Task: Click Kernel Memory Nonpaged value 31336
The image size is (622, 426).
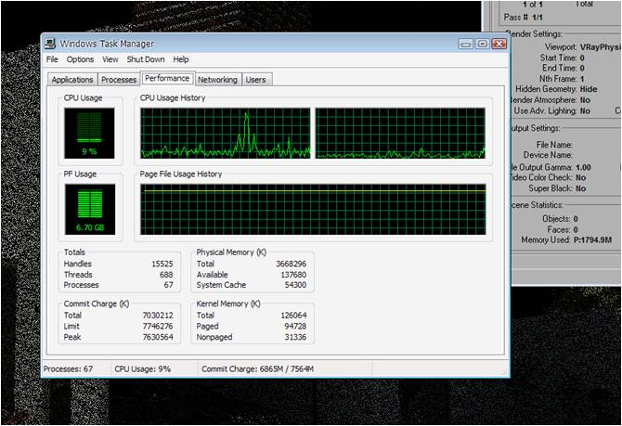Action: [295, 337]
